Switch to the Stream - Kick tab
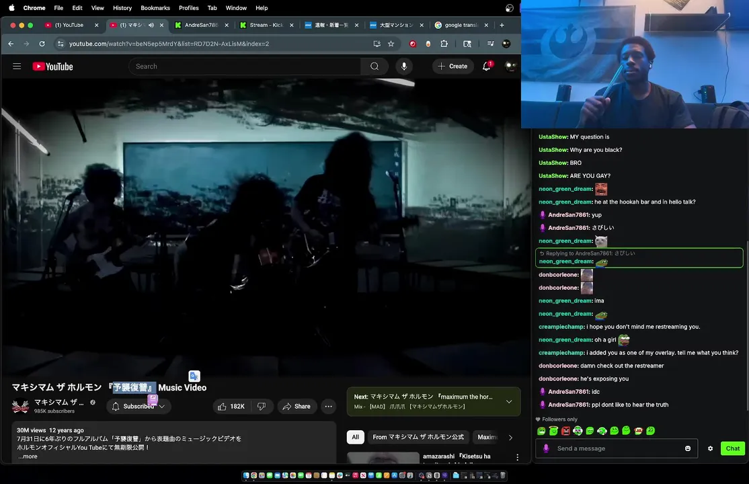The height and width of the screenshot is (484, 749). coord(266,25)
